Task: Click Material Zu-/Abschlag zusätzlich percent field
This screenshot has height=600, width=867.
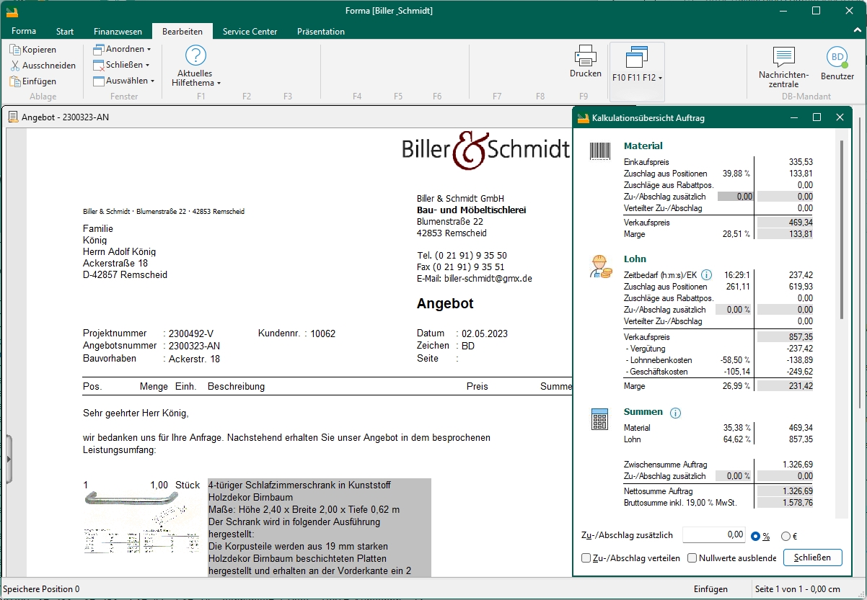Action: pyautogui.click(x=736, y=197)
